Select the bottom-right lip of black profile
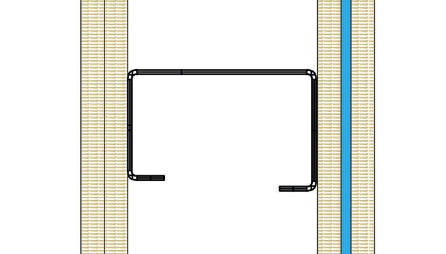The width and height of the screenshot is (446, 254). point(294,188)
